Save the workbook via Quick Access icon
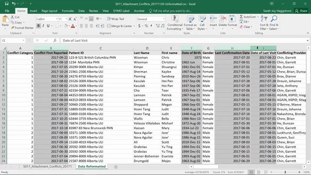This screenshot has width=311, height=175. pos(6,3)
